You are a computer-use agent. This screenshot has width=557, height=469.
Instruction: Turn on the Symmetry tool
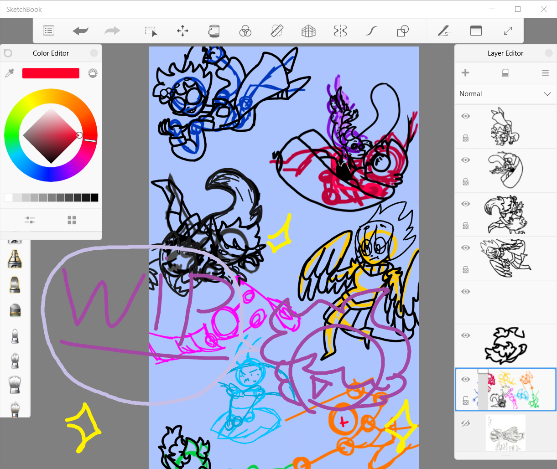click(x=340, y=31)
